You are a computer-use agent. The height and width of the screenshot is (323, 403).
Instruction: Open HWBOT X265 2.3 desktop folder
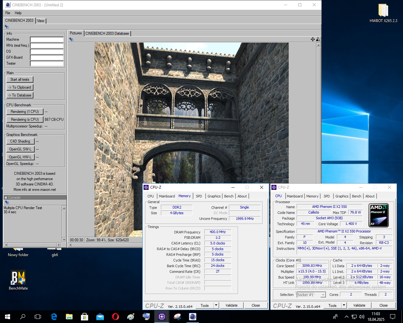coord(383,13)
